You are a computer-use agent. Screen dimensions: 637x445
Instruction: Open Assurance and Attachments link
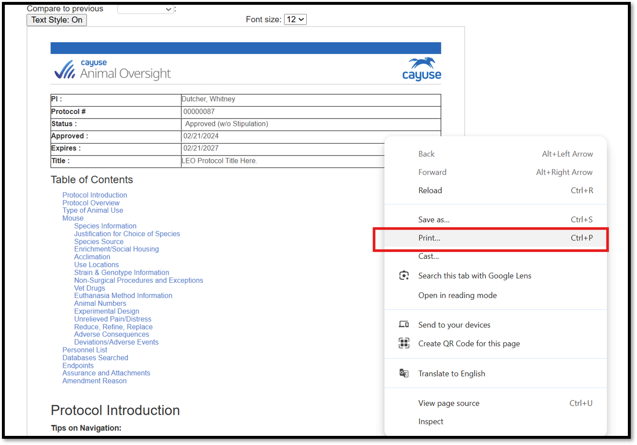tap(106, 373)
